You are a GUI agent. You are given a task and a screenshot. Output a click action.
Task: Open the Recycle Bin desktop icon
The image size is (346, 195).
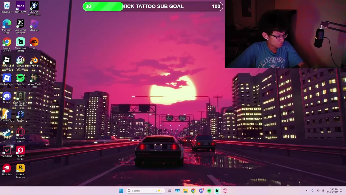click(x=7, y=7)
